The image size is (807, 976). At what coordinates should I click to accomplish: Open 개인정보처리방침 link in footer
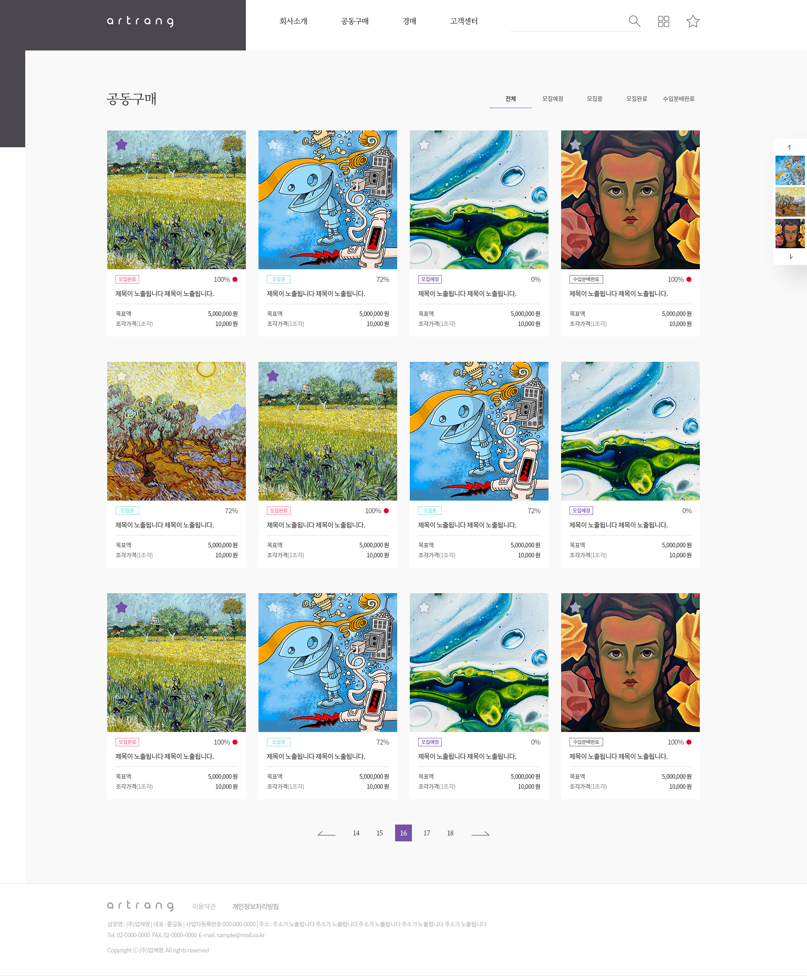click(256, 906)
